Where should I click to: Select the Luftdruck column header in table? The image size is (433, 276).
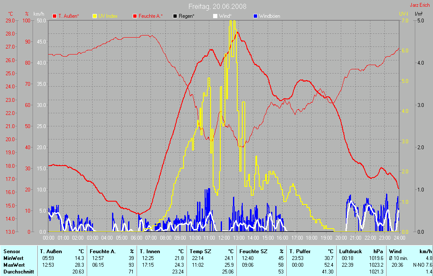[349, 251]
